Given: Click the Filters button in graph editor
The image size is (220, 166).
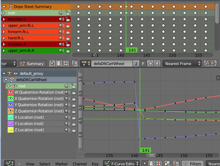Looking at the screenshot, I should coord(192,164).
